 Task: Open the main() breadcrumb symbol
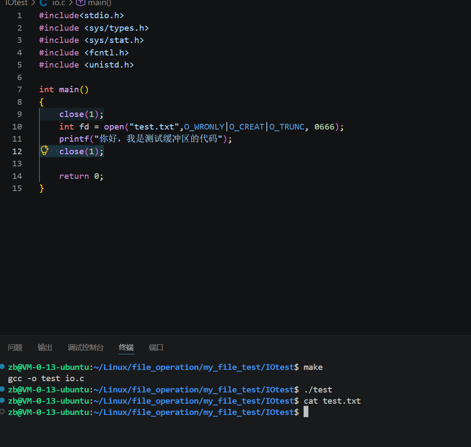point(99,3)
